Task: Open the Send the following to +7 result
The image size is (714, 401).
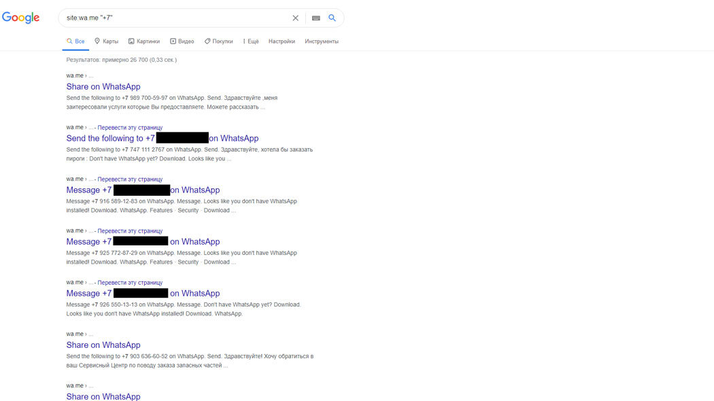Action: pos(163,139)
